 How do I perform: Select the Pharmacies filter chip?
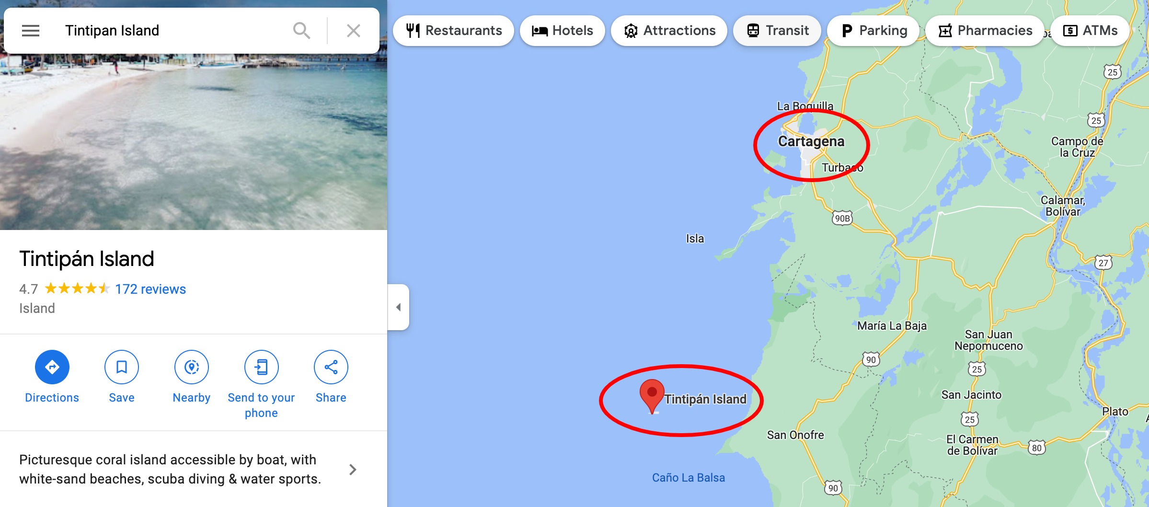(985, 31)
